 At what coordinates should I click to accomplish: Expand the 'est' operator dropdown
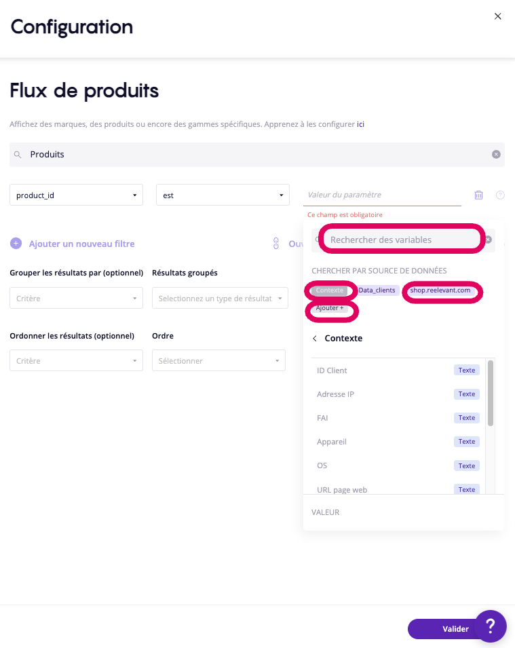(223, 195)
